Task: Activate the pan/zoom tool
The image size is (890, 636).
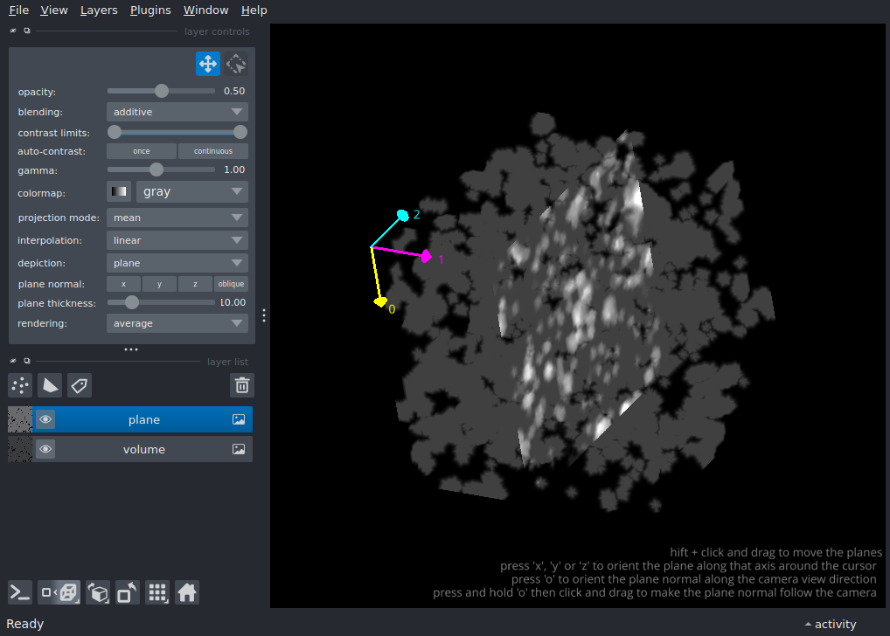Action: (x=207, y=63)
